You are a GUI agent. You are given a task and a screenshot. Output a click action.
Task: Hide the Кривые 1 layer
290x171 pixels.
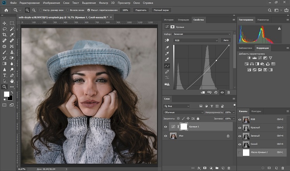coord(165,127)
